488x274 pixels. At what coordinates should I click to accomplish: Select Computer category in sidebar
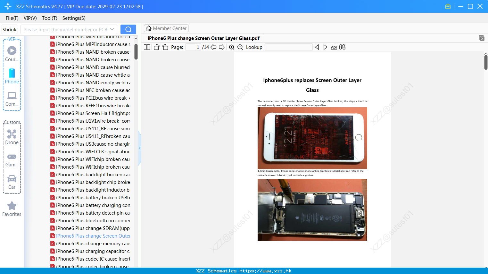pos(12,99)
